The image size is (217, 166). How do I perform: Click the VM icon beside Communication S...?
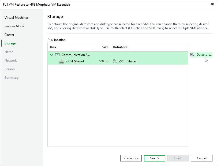pyautogui.click(x=57, y=55)
